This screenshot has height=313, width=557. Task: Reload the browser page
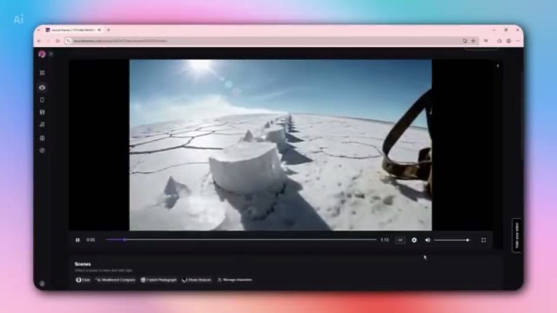[57, 41]
